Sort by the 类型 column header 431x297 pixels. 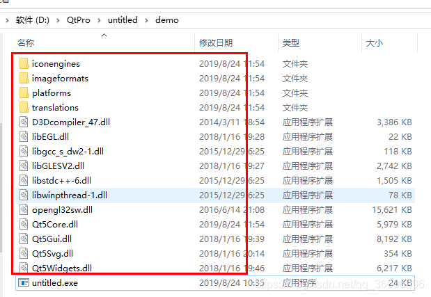pyautogui.click(x=291, y=43)
